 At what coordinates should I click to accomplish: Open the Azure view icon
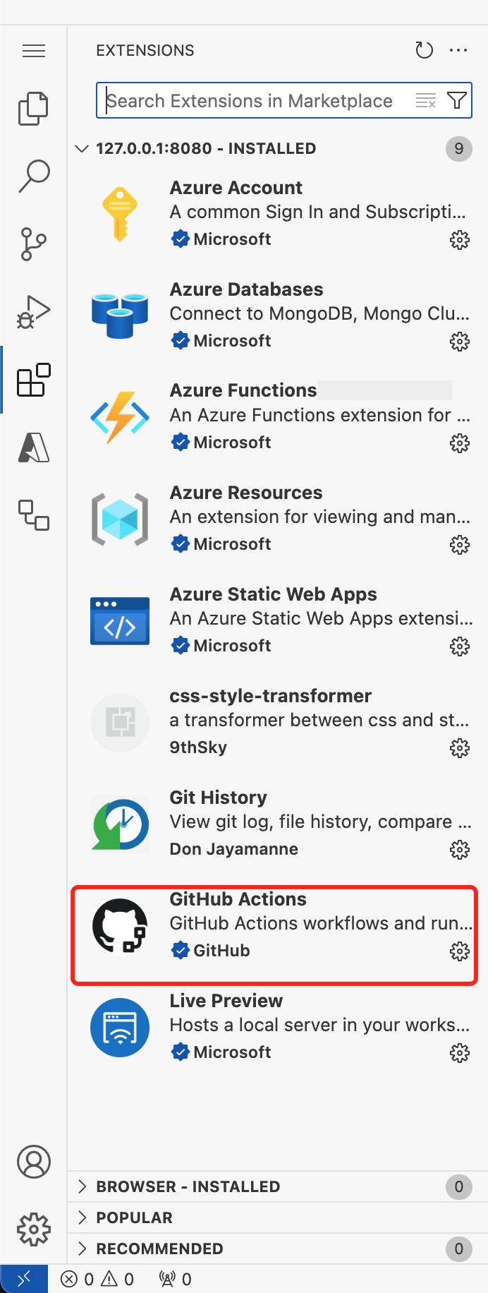[33, 447]
